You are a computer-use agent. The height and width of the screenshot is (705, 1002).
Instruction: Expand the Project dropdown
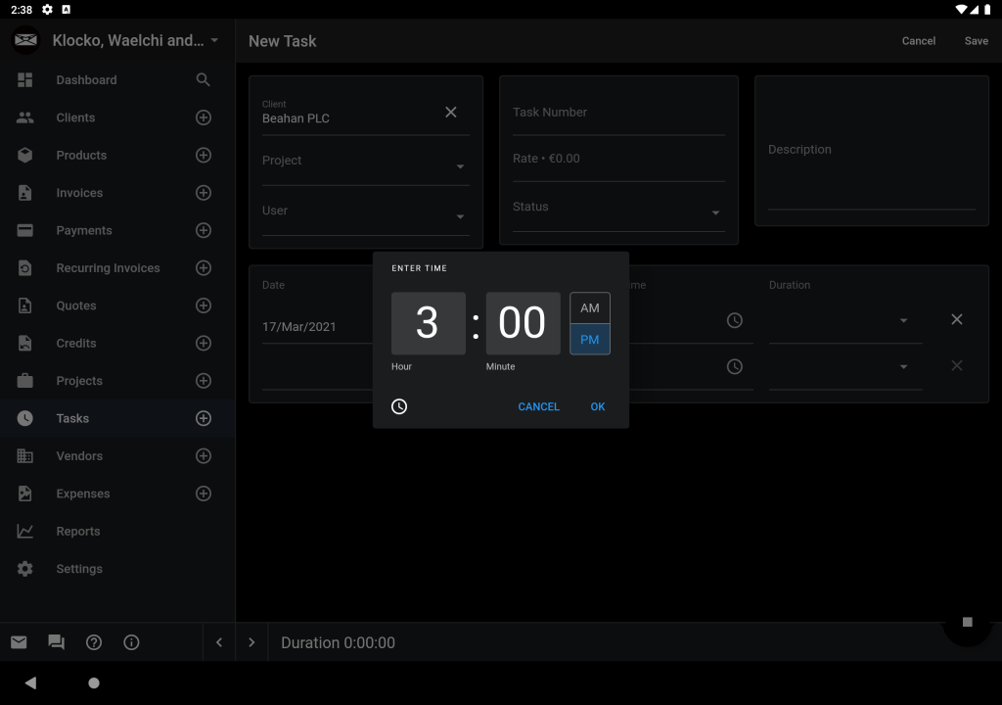460,166
